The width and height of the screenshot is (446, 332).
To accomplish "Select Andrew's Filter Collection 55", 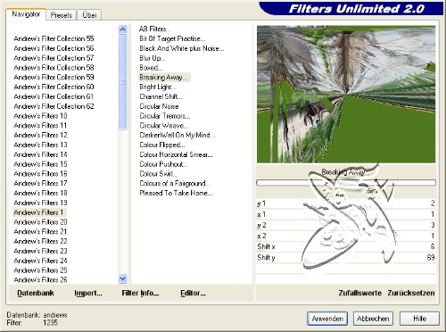I will pyautogui.click(x=54, y=38).
